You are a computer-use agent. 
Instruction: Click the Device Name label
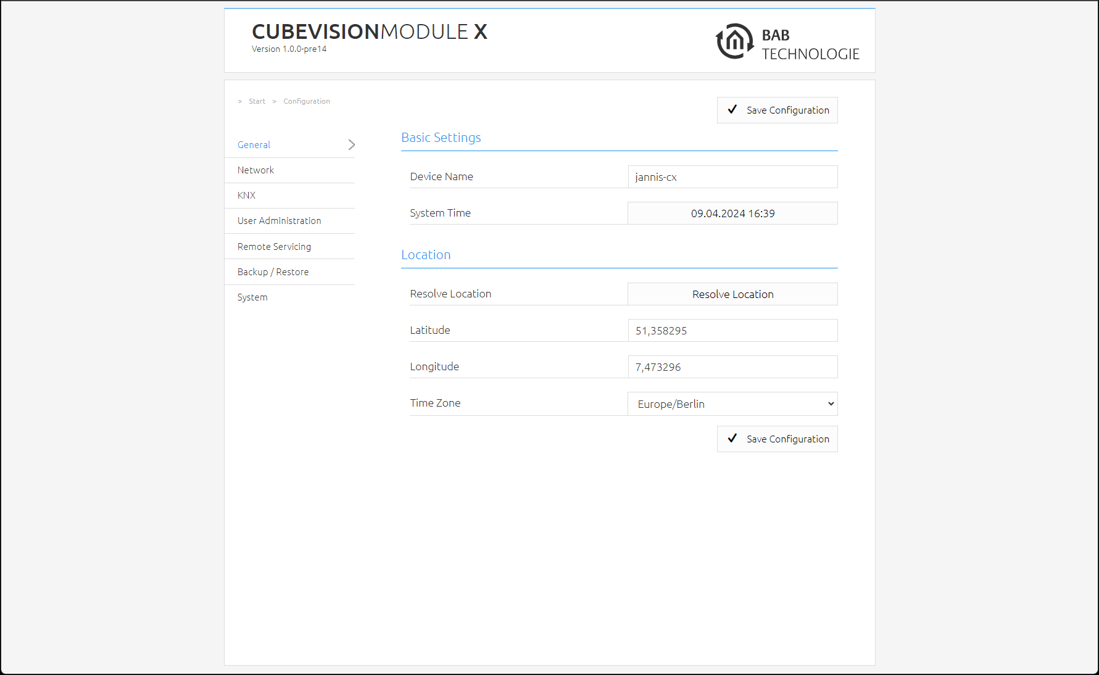coord(441,176)
